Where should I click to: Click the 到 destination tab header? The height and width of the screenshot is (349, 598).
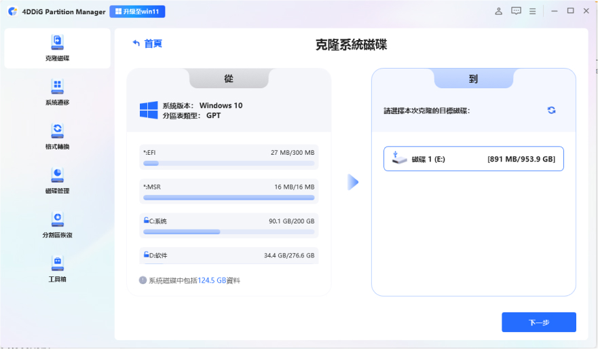tap(474, 79)
